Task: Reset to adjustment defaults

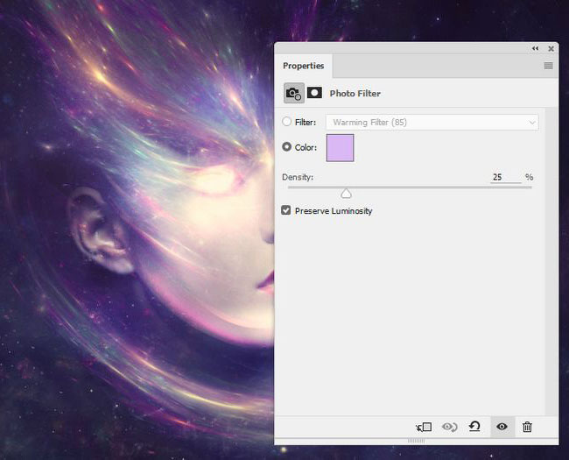Action: pos(474,427)
